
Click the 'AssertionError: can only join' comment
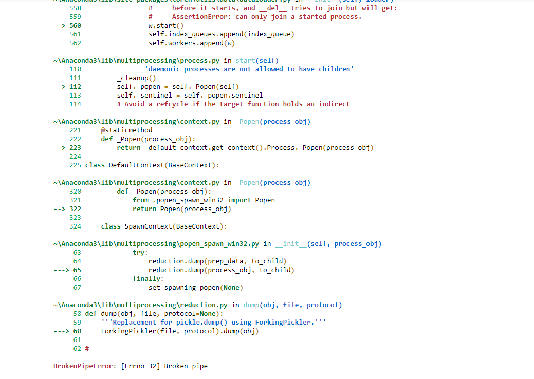(x=266, y=17)
